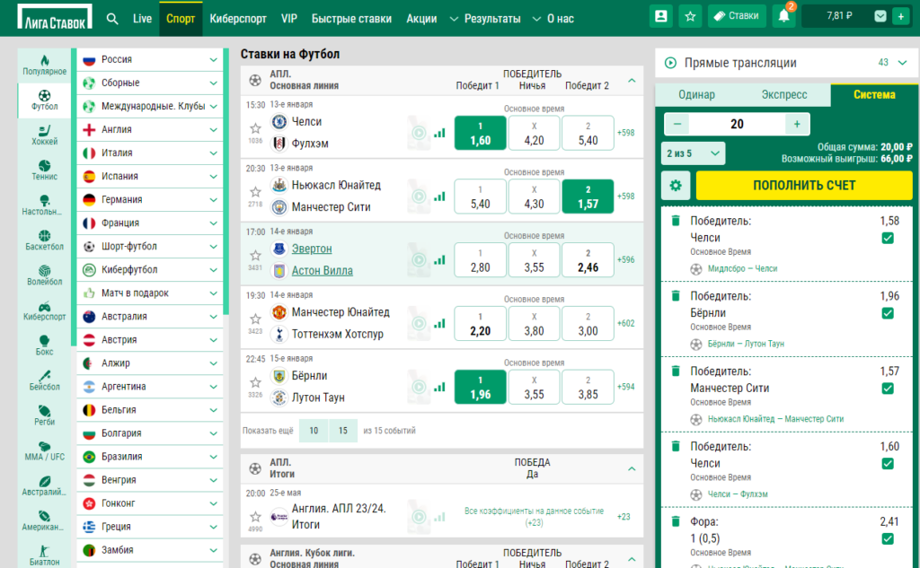
Task: Open statistics bars for Бёрнли – Лутон Таун
Action: point(439,387)
